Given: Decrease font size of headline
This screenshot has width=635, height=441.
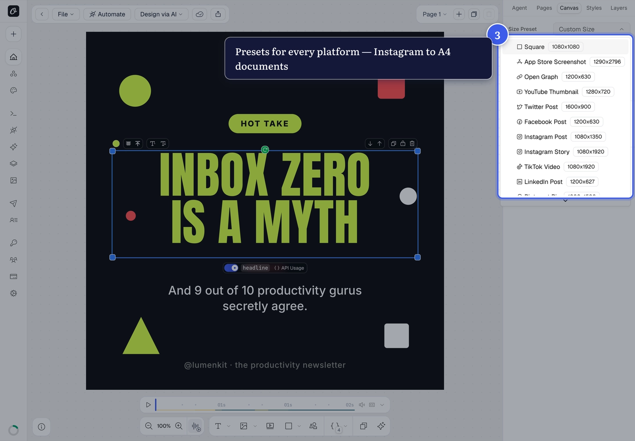Looking at the screenshot, I should 152,144.
